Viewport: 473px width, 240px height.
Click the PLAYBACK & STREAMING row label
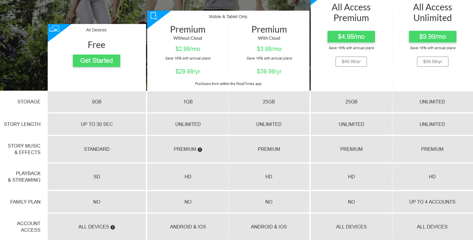pyautogui.click(x=24, y=177)
